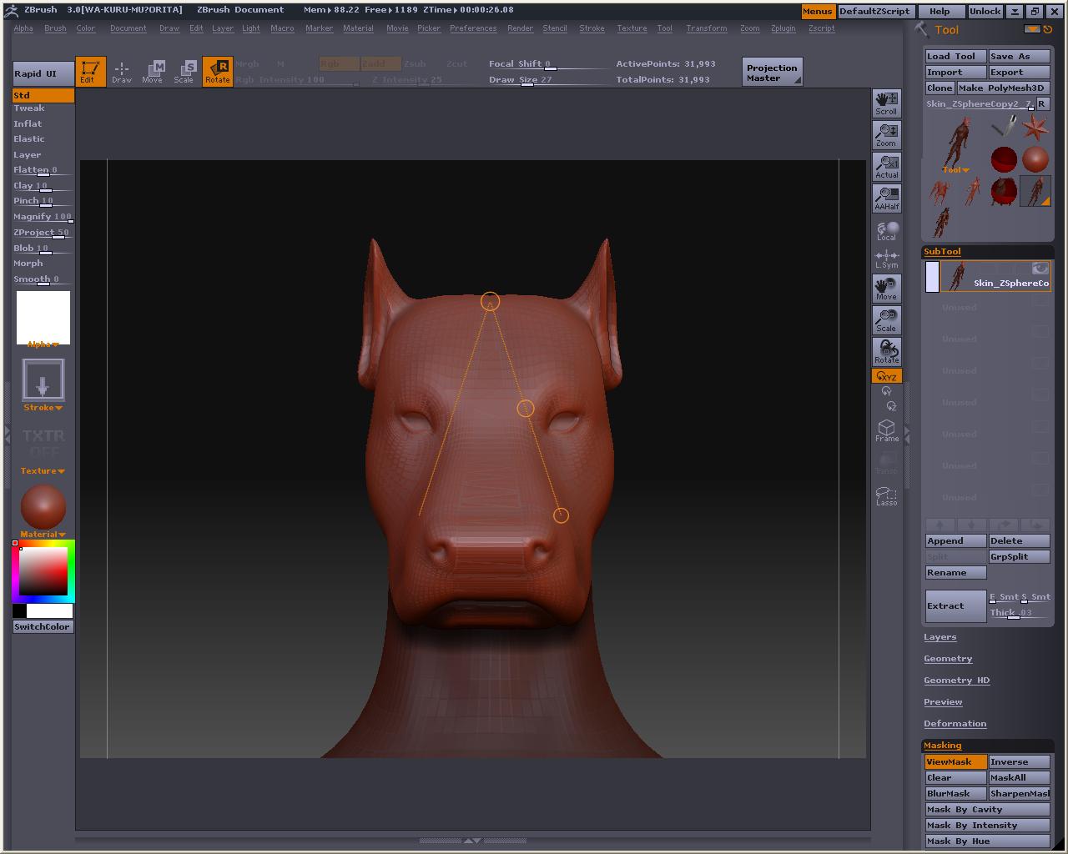Click the Scroll canvas navigation icon
Image resolution: width=1068 pixels, height=854 pixels.
tap(886, 103)
